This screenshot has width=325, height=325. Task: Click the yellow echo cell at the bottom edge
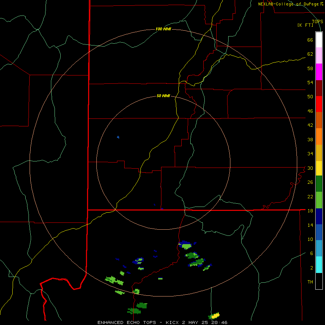(215, 316)
